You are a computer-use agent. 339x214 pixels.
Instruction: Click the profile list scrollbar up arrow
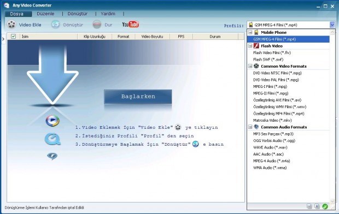[x=332, y=32]
